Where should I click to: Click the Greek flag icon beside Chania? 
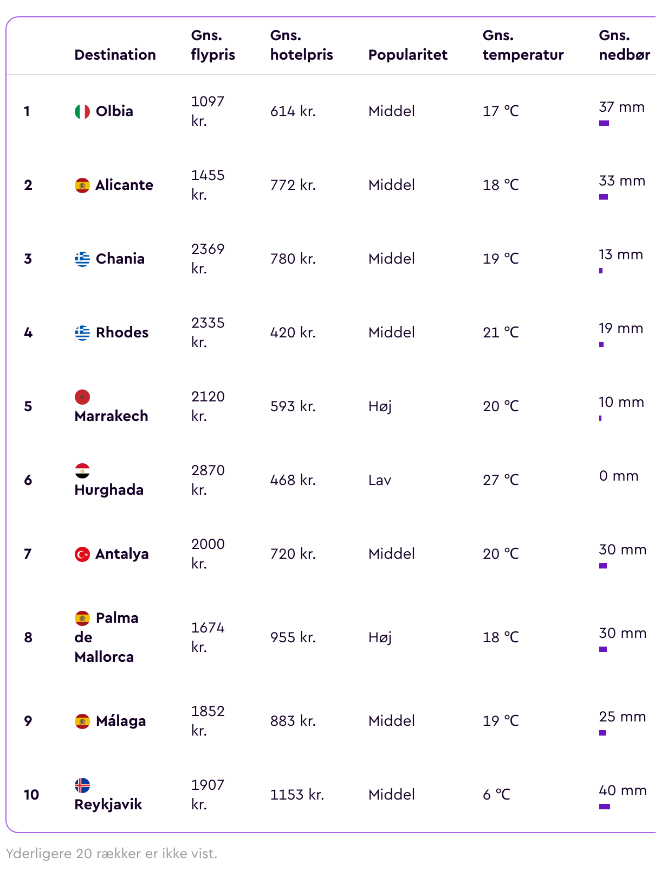(82, 259)
